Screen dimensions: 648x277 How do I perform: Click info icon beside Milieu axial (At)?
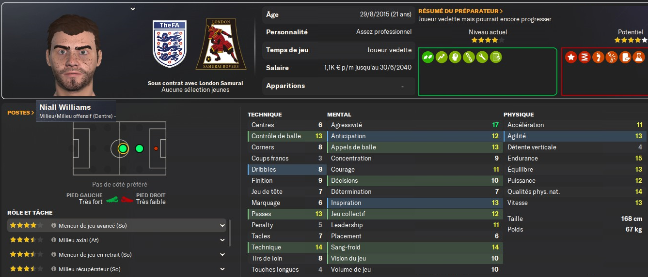[x=54, y=240]
